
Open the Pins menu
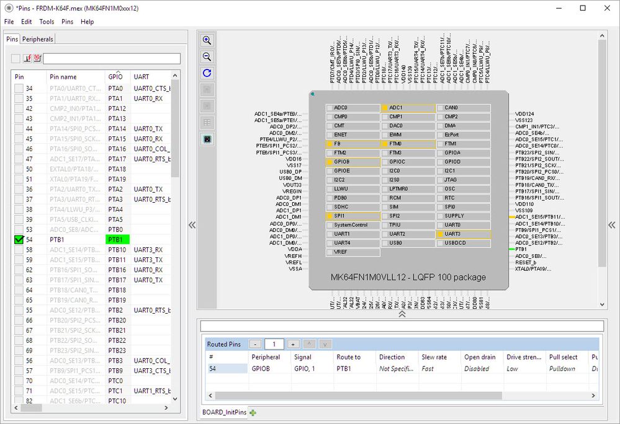[67, 22]
